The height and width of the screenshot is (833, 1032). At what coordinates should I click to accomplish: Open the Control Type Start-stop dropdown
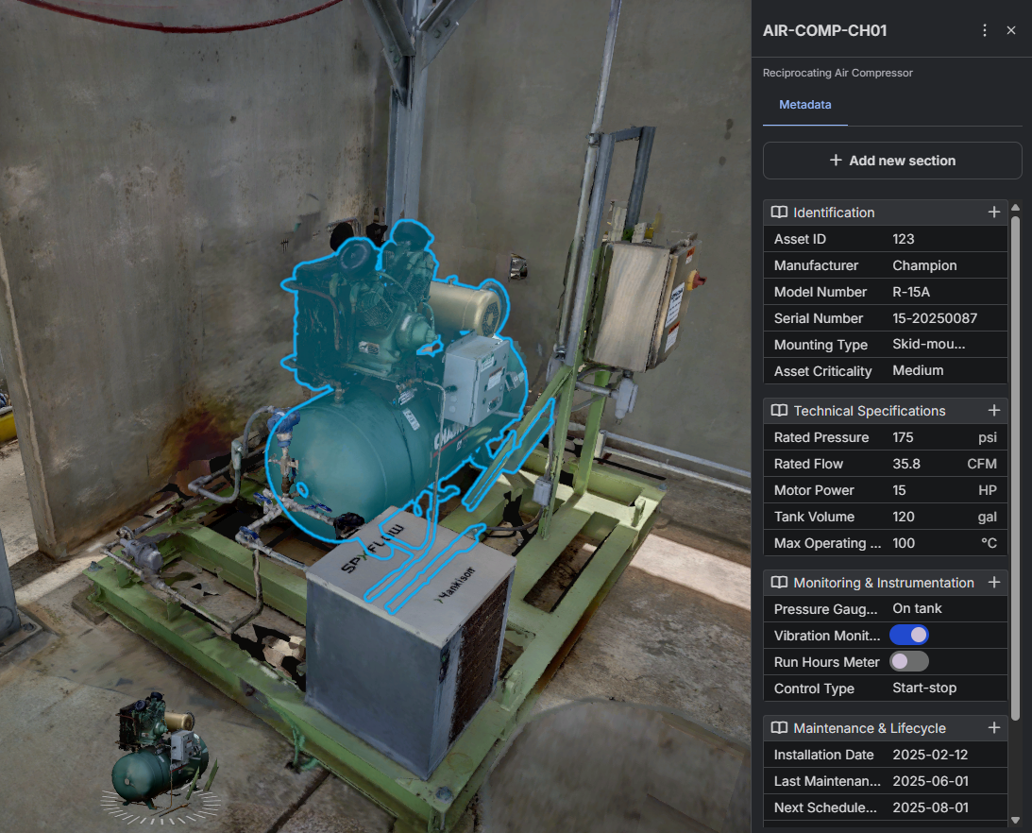point(944,688)
